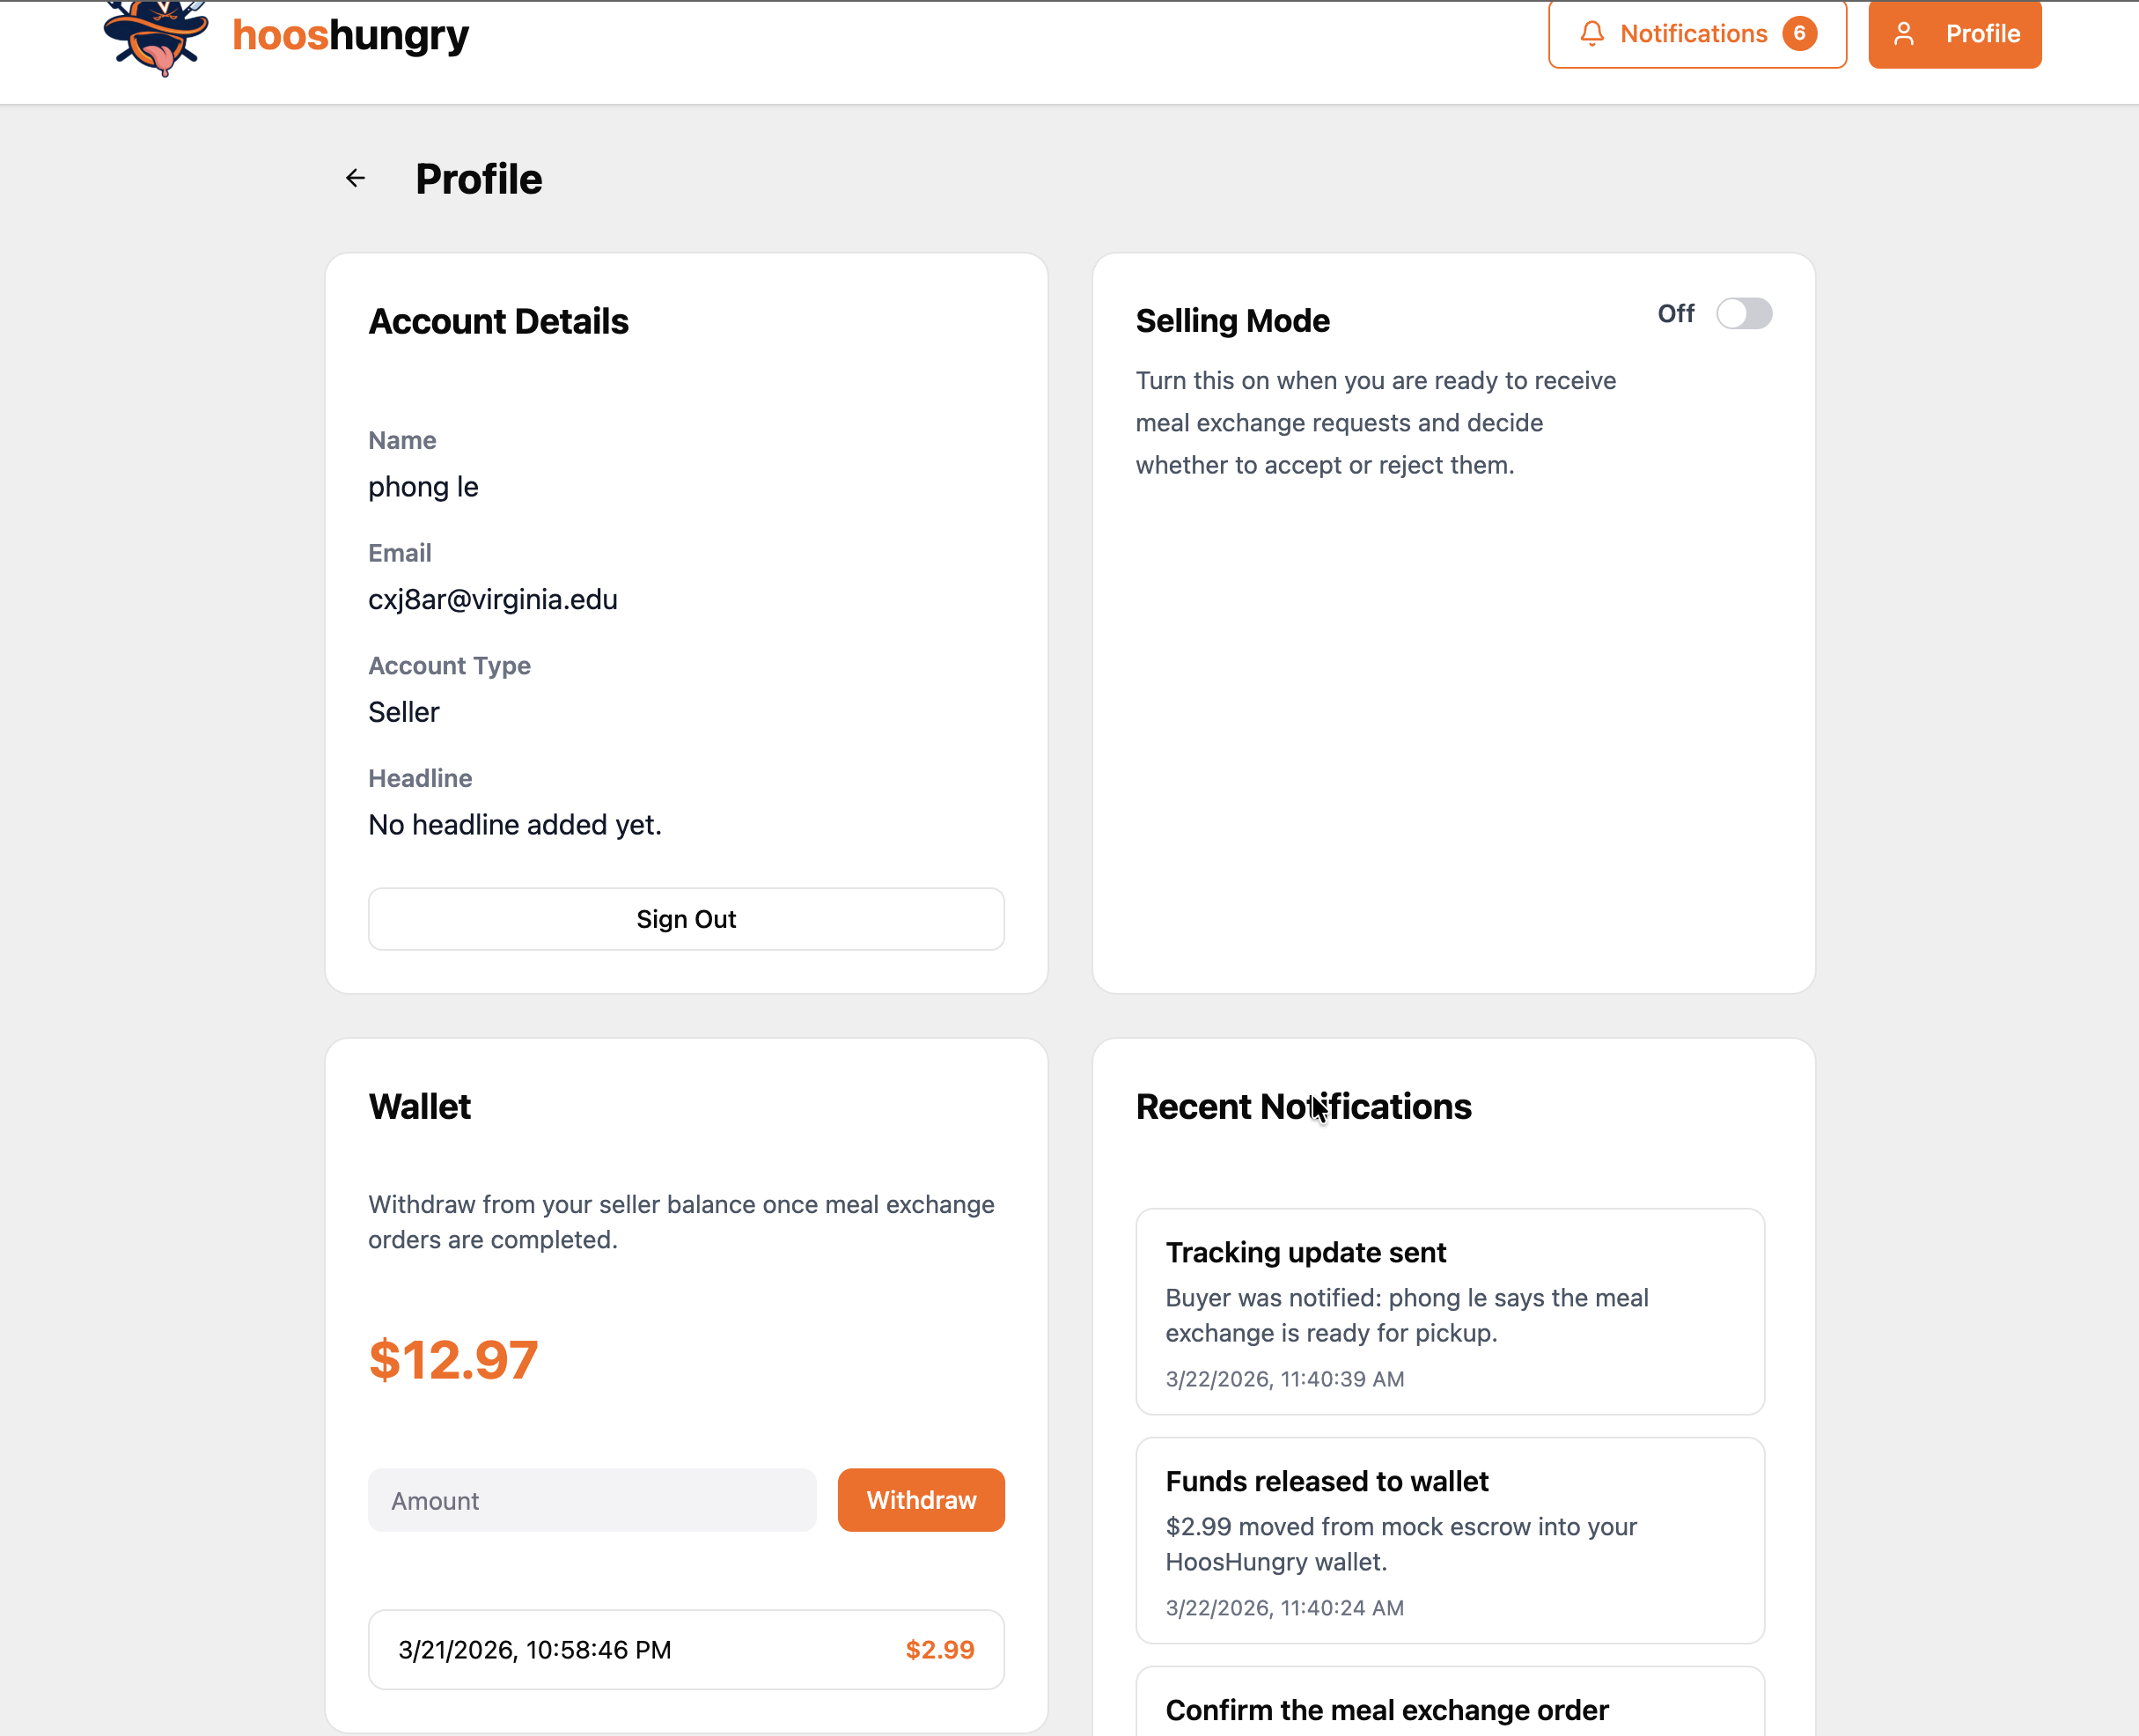Click the $12.97 wallet balance
Image resolution: width=2139 pixels, height=1736 pixels.
point(453,1360)
